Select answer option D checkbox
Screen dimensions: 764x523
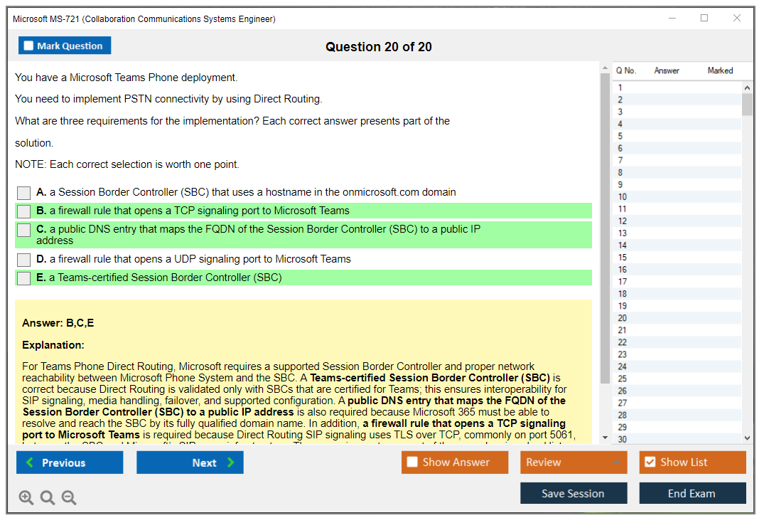[x=24, y=260]
